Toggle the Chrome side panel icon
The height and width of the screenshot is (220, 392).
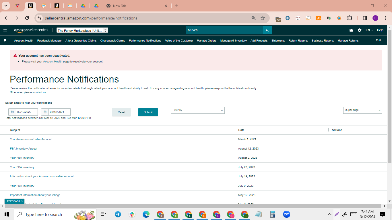pos(365,18)
